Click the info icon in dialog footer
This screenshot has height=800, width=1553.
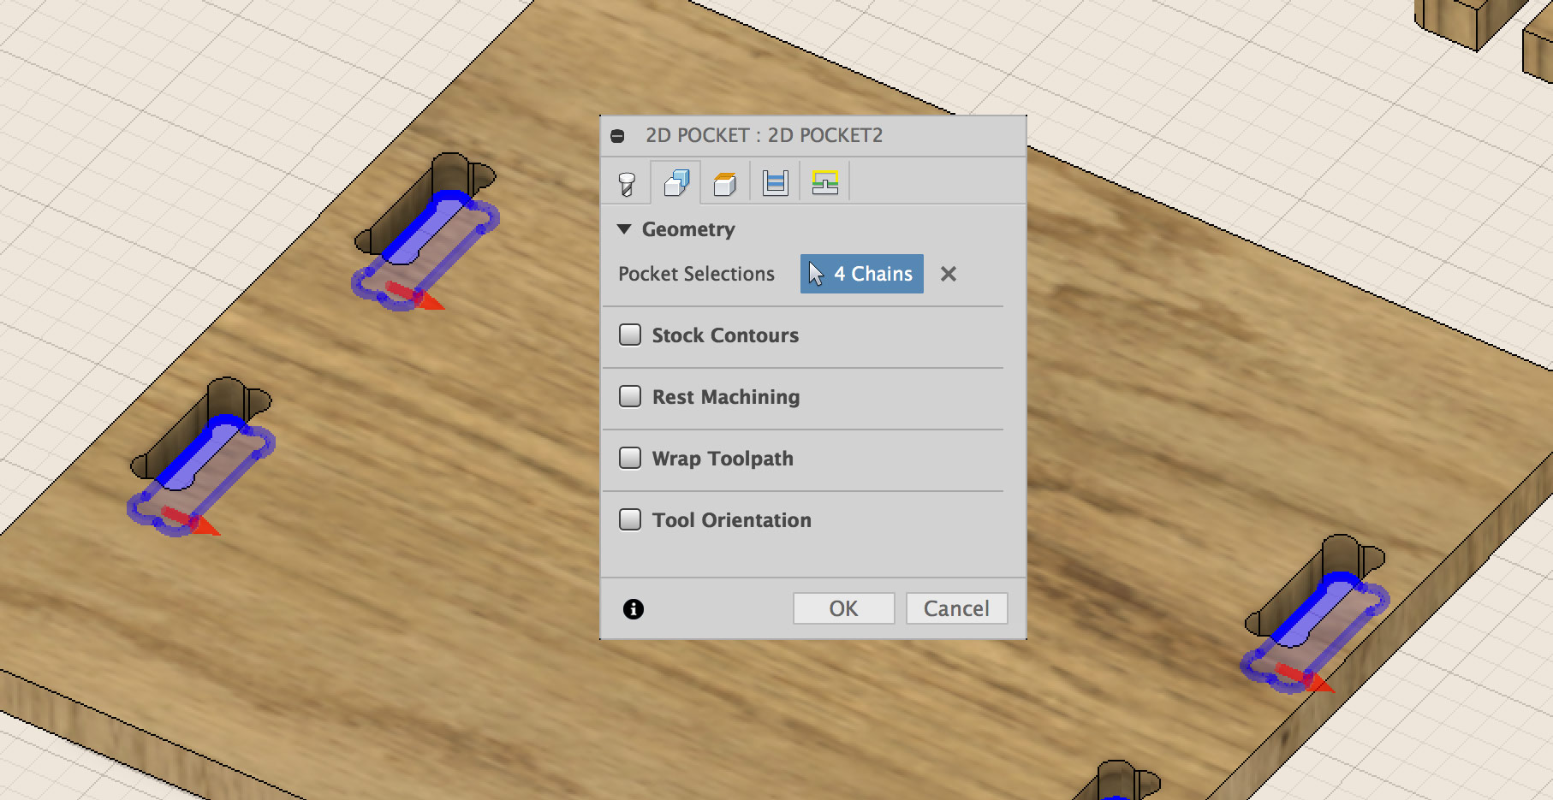pyautogui.click(x=632, y=608)
